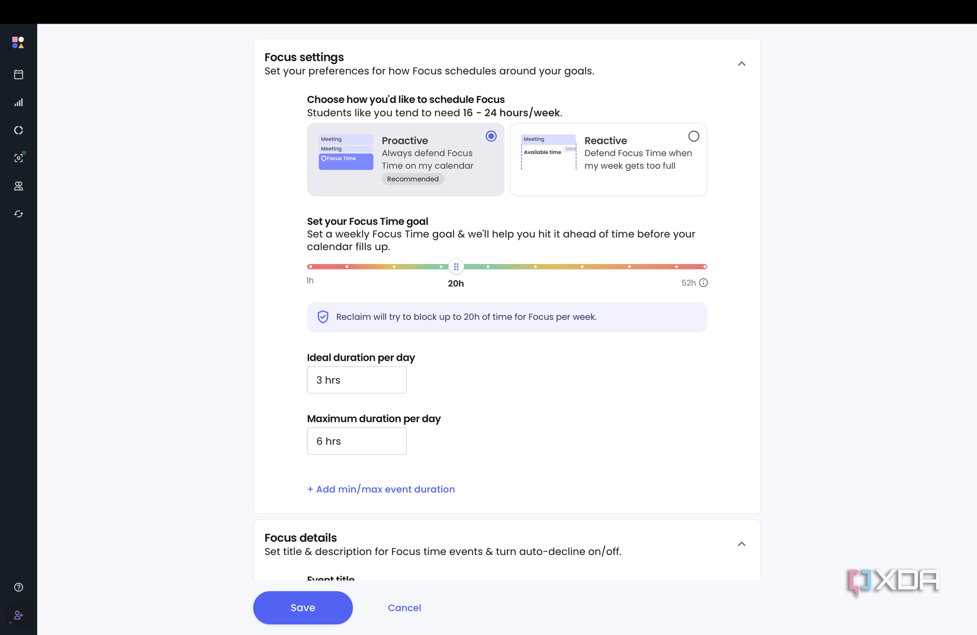Viewport: 977px width, 635px height.
Task: Click the shield icon in the Reclaim notice
Action: point(323,317)
